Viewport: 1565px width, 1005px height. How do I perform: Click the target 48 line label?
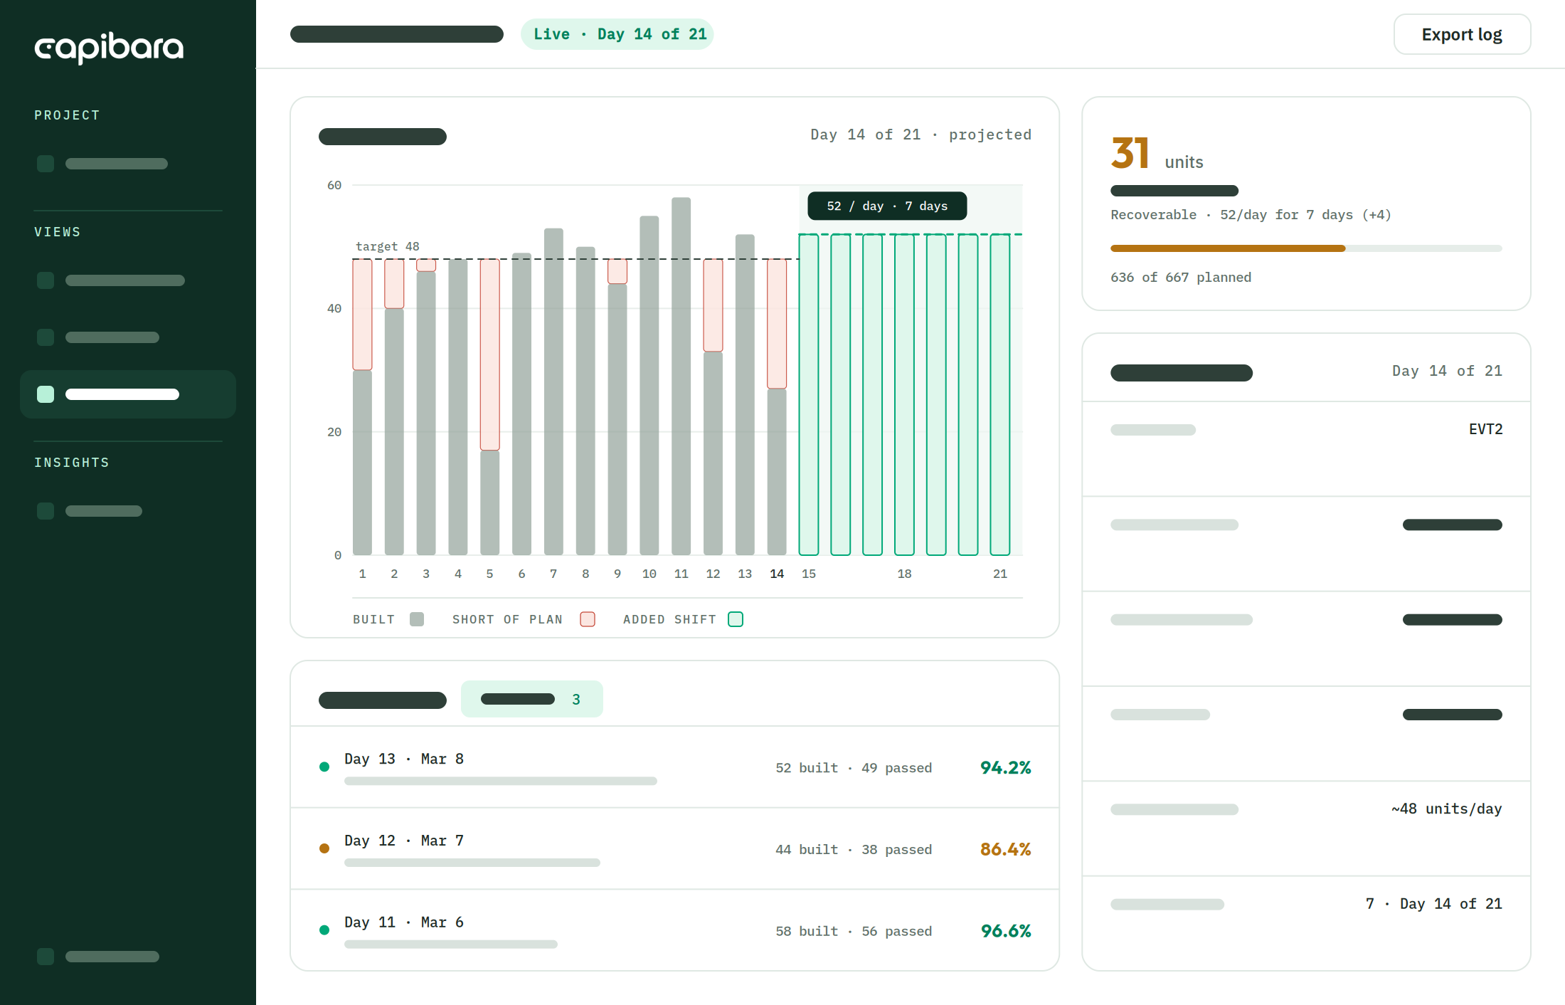tap(387, 246)
